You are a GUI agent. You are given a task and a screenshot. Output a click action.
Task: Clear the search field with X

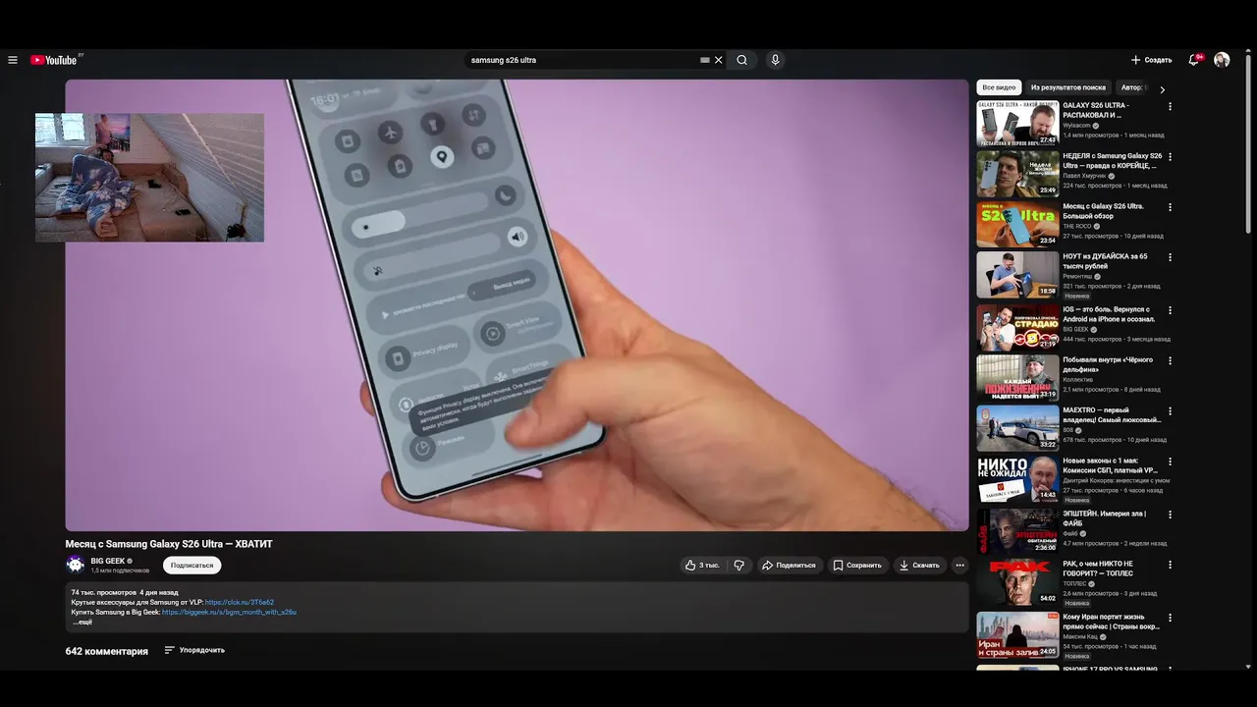[x=719, y=60]
